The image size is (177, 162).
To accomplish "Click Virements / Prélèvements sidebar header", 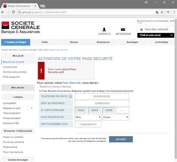I will click(x=18, y=131).
